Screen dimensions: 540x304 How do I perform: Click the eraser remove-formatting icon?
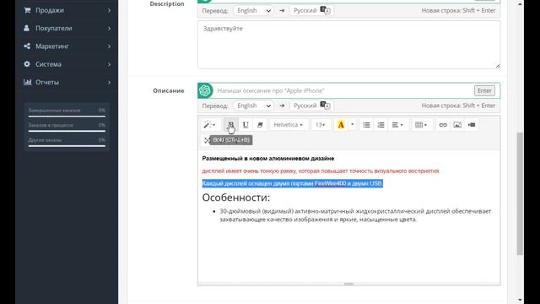tap(260, 125)
